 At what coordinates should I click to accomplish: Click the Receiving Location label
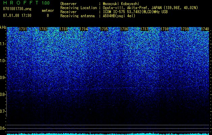(x=79, y=8)
